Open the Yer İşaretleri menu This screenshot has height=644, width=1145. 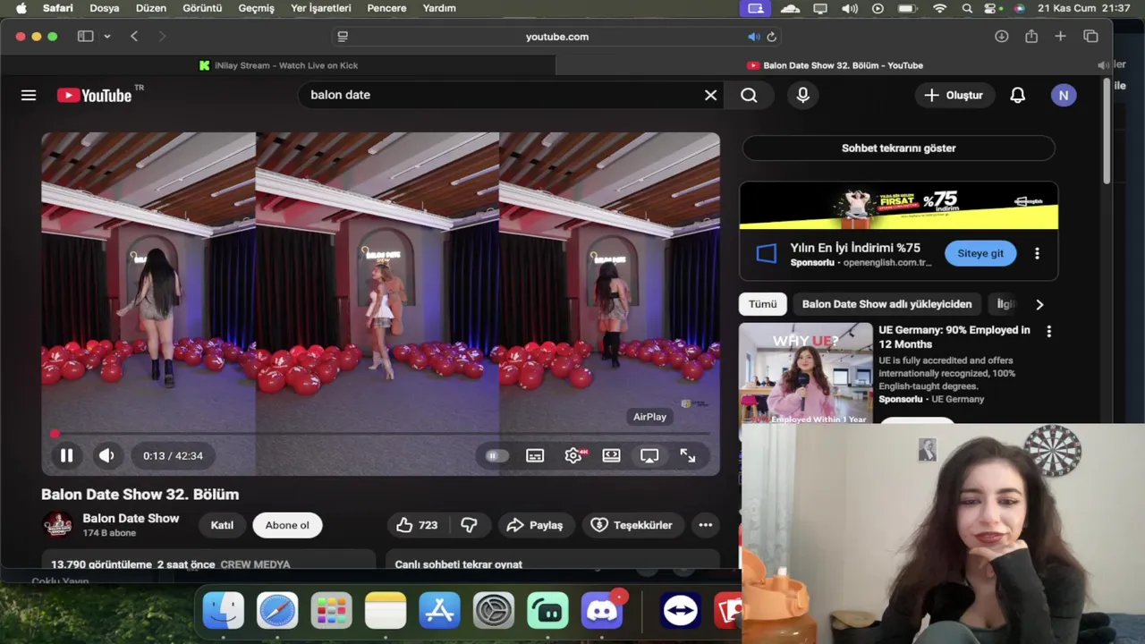[321, 8]
